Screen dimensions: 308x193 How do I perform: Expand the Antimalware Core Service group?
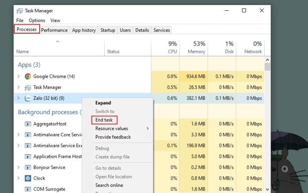(18, 134)
